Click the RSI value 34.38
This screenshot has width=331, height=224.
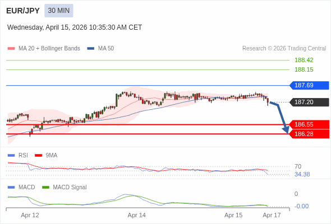click(302, 174)
